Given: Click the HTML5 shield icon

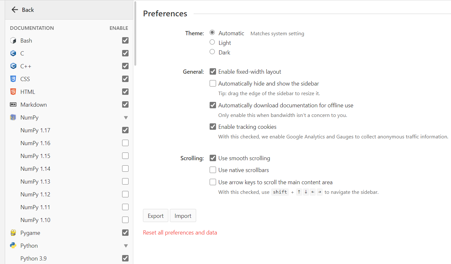Looking at the screenshot, I should coord(13,92).
